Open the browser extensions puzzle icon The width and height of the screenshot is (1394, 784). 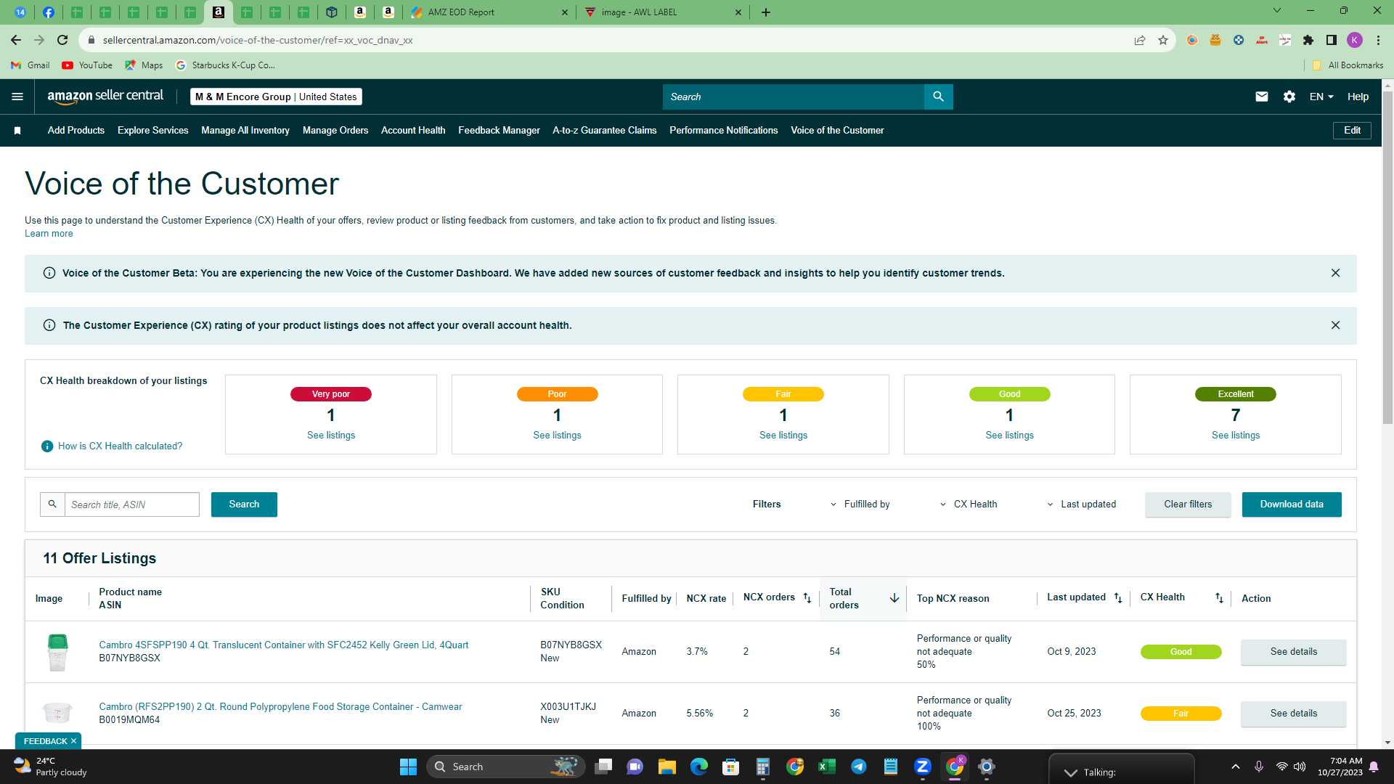(x=1308, y=40)
